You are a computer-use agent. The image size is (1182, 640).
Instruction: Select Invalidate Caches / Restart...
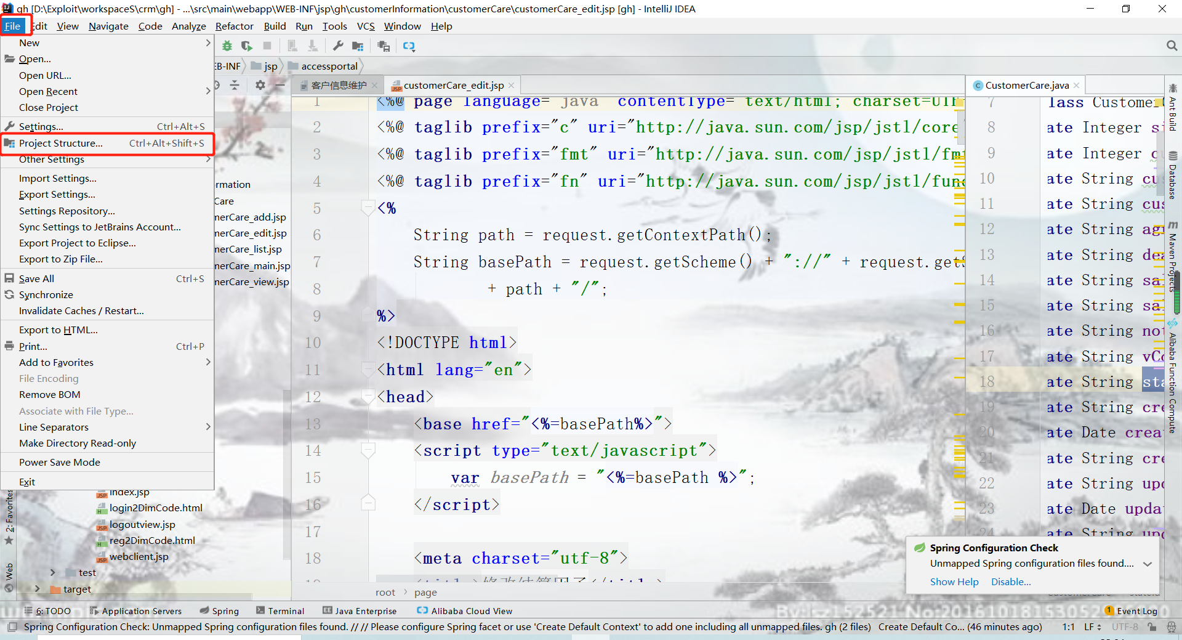pyautogui.click(x=107, y=311)
